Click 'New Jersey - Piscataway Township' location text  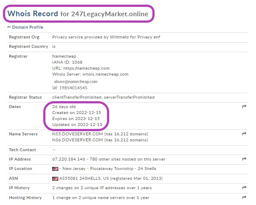point(98,169)
